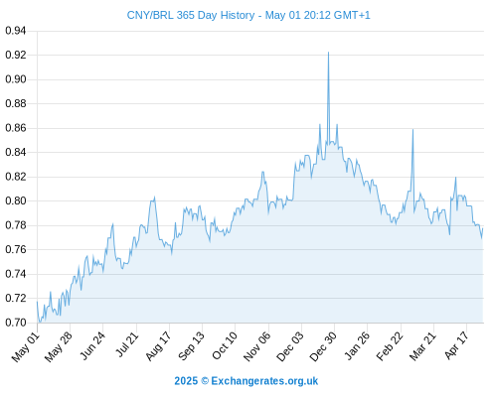
Task: Click the Exchangerates.org.uk copyright link
Action: 246,381
